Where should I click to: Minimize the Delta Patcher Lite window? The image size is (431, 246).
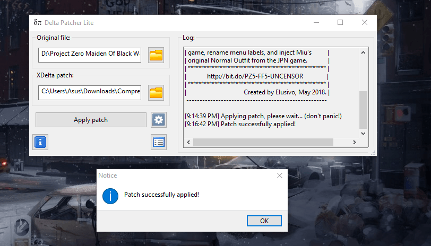click(316, 22)
